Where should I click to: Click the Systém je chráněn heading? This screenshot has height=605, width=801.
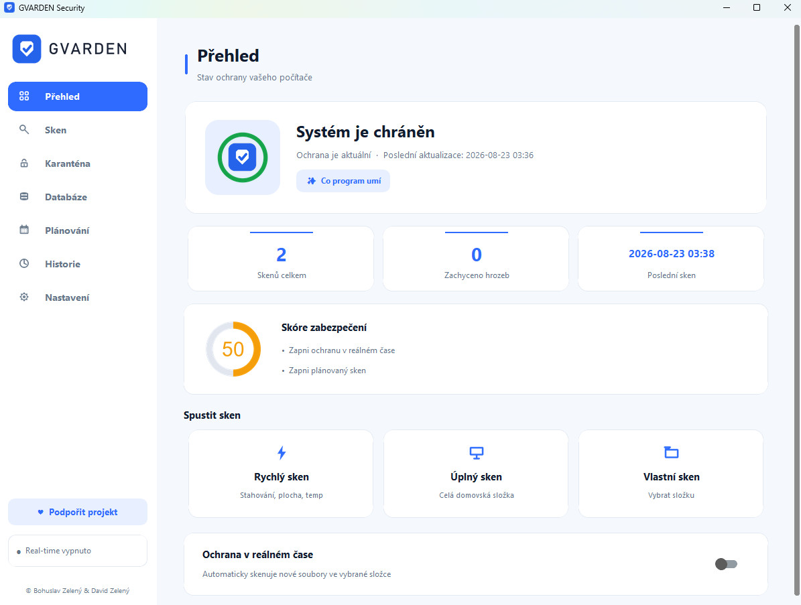click(365, 132)
